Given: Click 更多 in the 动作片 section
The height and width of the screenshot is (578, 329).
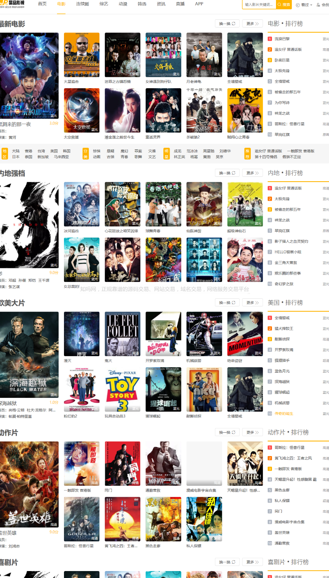Looking at the screenshot, I should (x=253, y=432).
